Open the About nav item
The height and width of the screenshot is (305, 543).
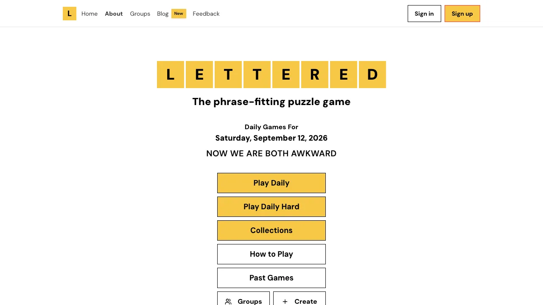point(114,14)
